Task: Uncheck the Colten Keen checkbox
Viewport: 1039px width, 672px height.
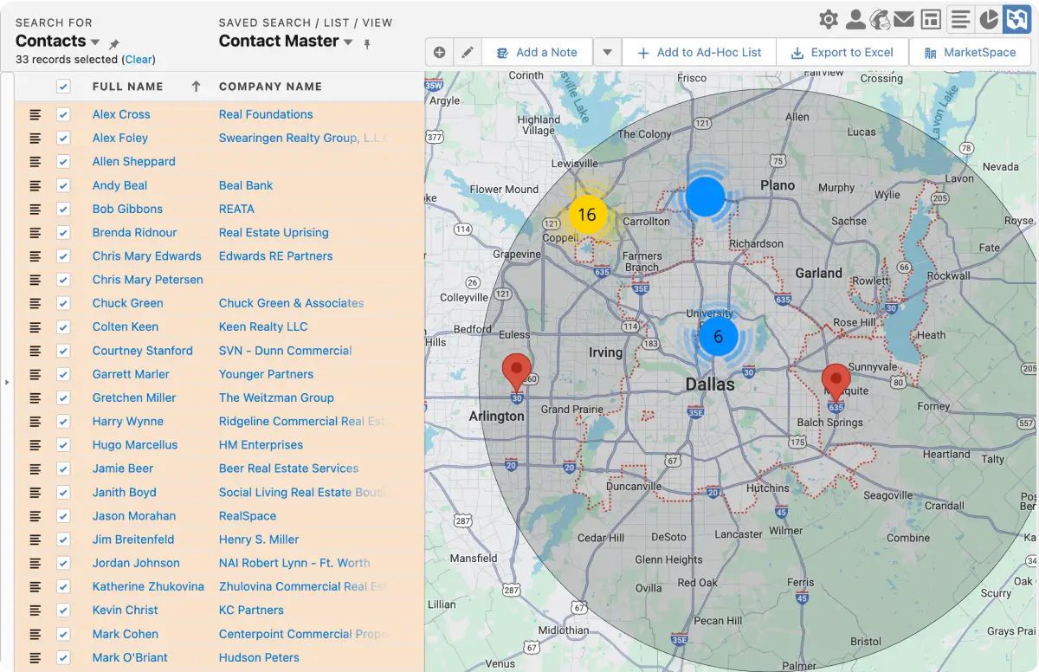Action: click(x=62, y=326)
